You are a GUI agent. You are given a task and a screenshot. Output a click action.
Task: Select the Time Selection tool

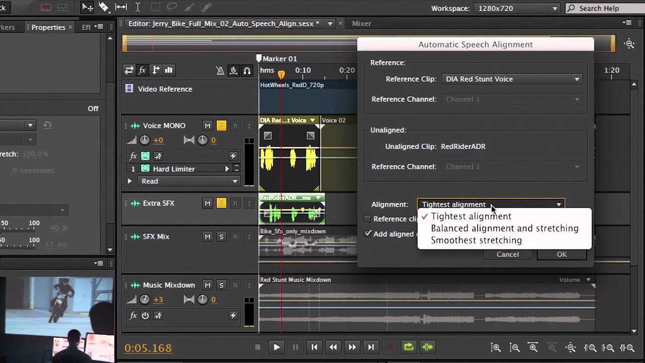(138, 7)
